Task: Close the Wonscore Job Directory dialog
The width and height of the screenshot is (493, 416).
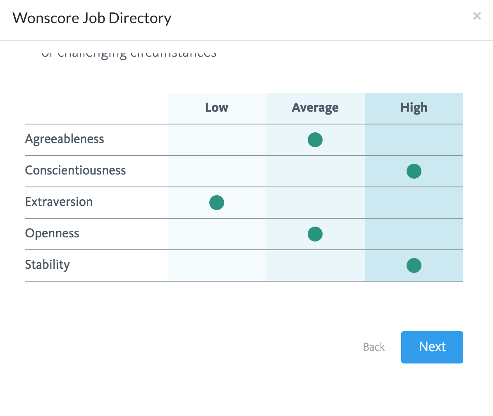Action: (x=477, y=16)
